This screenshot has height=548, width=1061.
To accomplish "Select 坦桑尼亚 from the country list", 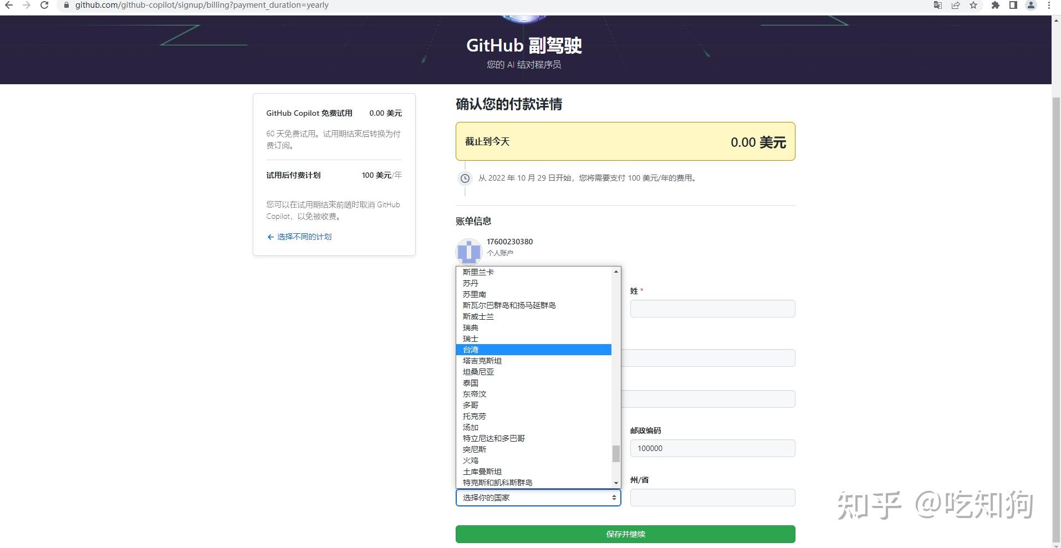I will 534,372.
